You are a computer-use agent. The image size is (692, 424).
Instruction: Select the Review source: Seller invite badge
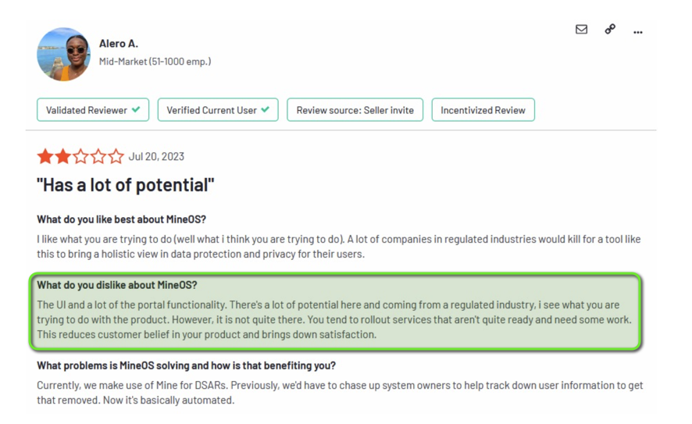pyautogui.click(x=355, y=110)
